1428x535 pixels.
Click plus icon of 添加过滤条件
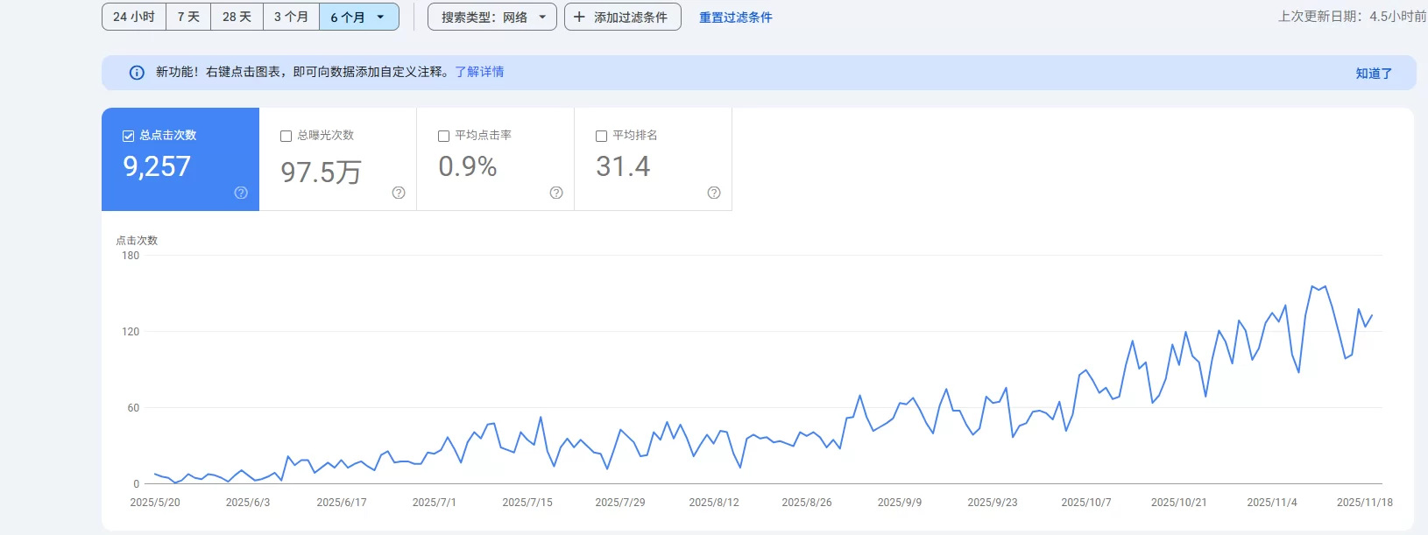tap(579, 17)
